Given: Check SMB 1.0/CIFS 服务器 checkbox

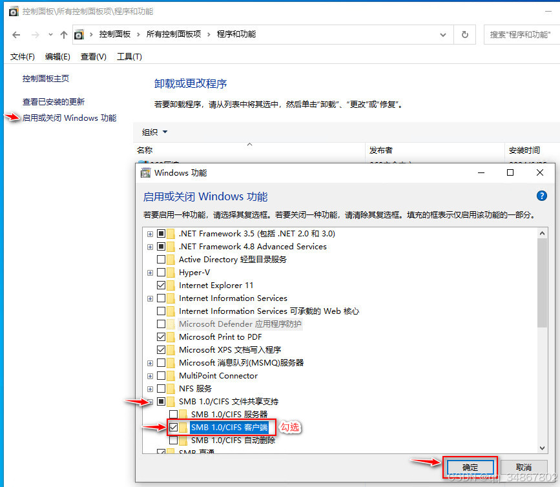Looking at the screenshot, I should [173, 414].
